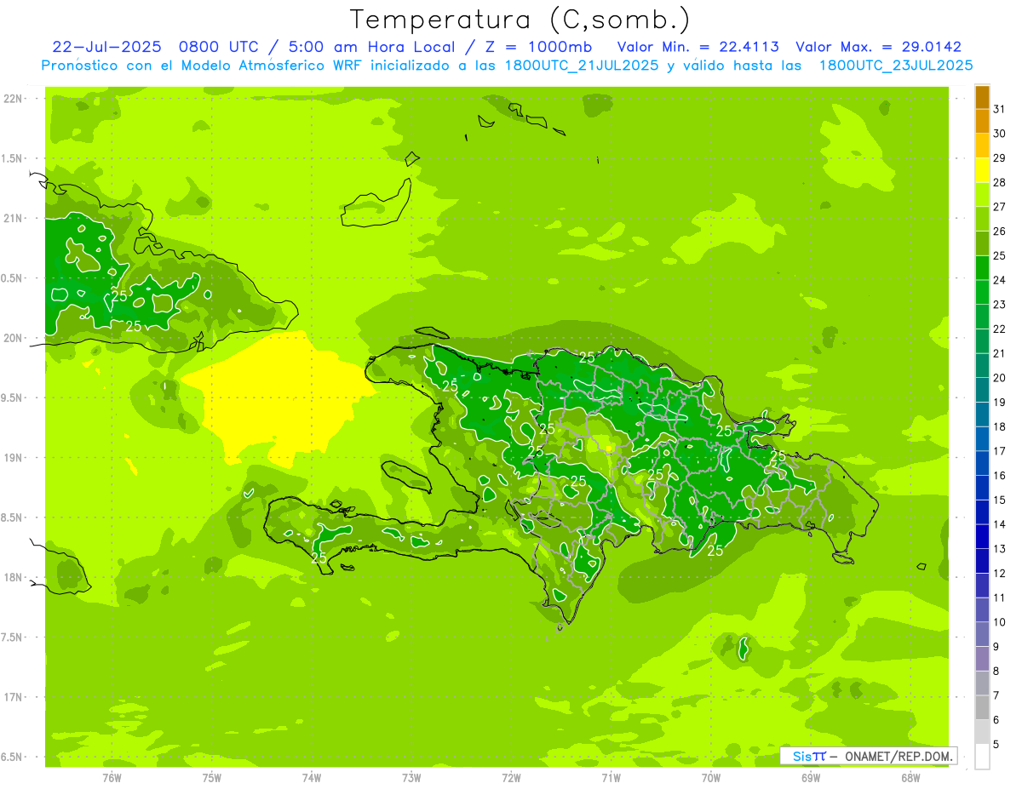Select the "22-Jul-2025" date text
This screenshot has height=789, width=1022.
(106, 47)
